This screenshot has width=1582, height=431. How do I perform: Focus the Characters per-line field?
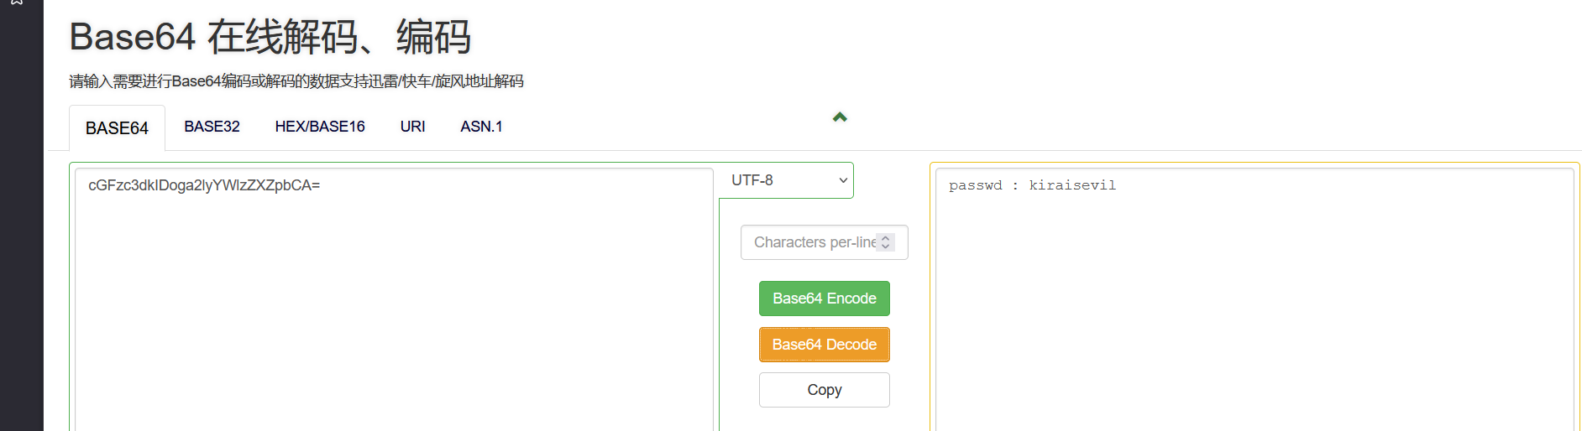coord(824,242)
